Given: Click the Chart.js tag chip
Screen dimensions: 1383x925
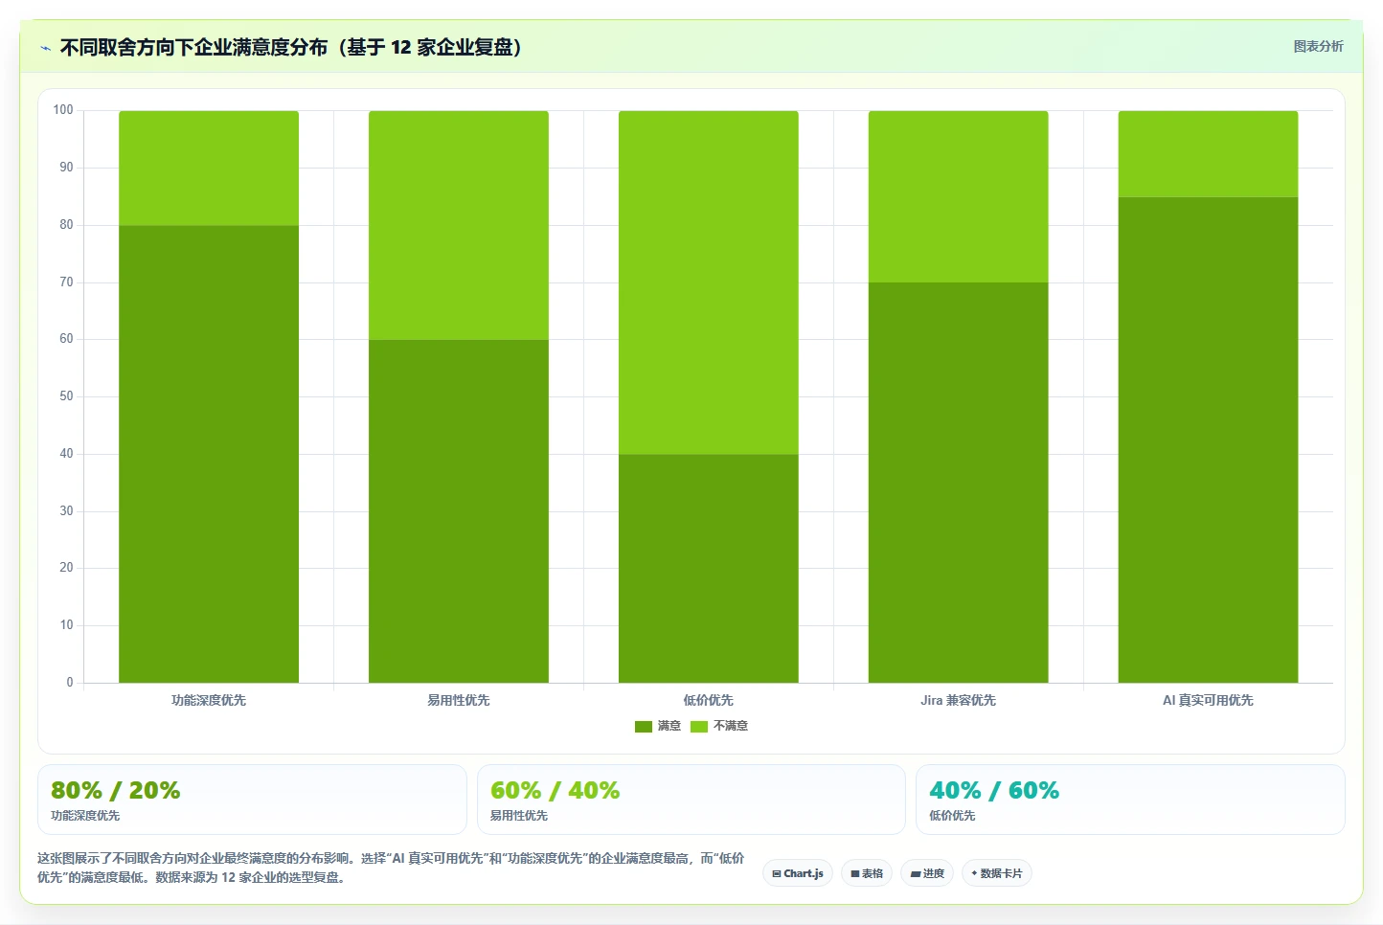Looking at the screenshot, I should click(798, 873).
